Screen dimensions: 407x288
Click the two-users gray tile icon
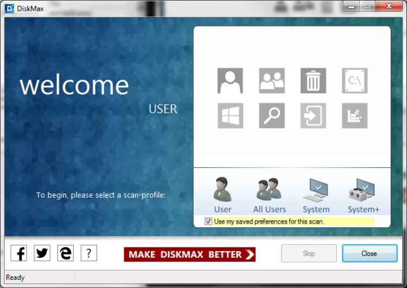(272, 81)
